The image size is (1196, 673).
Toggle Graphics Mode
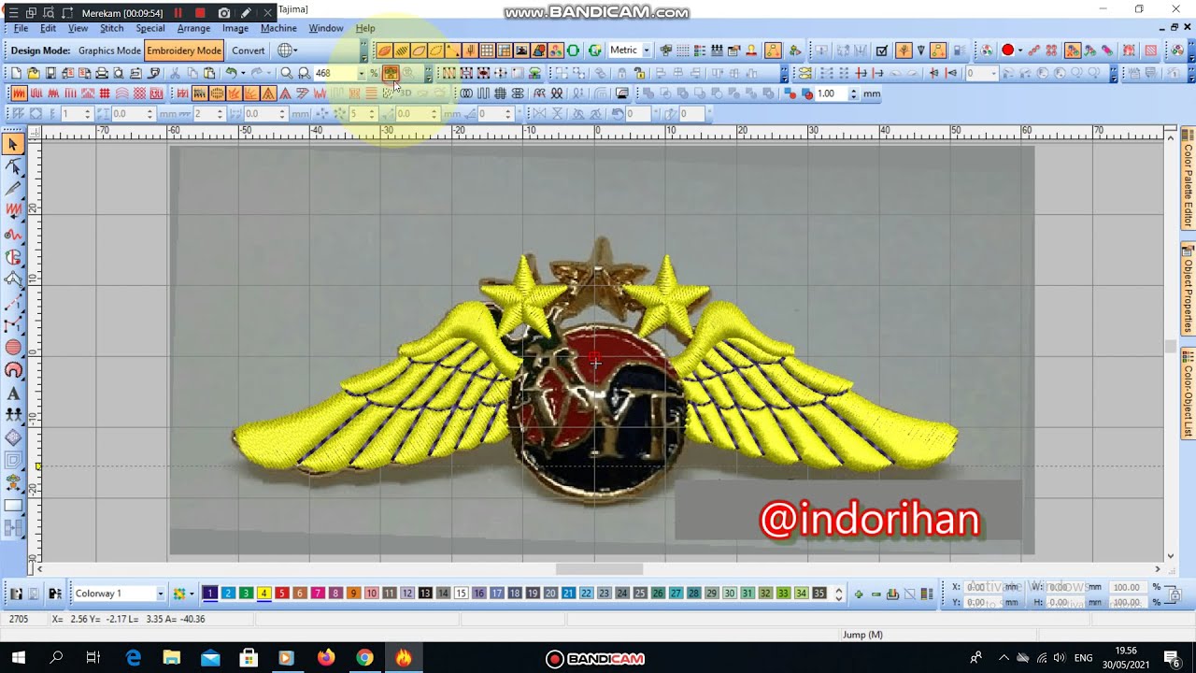tap(109, 50)
